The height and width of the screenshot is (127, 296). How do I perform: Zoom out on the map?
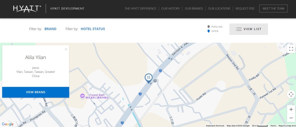(x=291, y=118)
